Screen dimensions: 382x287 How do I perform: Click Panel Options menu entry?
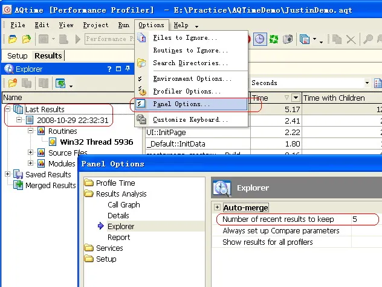click(x=192, y=104)
